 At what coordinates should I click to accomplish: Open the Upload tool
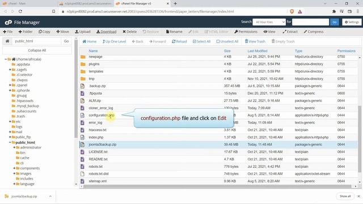tap(83, 32)
